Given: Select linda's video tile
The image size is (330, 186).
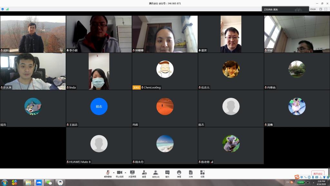Looking at the screenshot, I should [99, 71].
